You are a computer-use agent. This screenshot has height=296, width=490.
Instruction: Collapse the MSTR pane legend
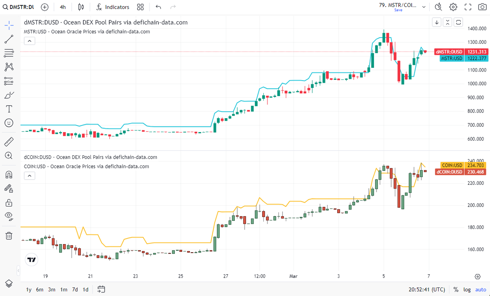[x=29, y=40]
